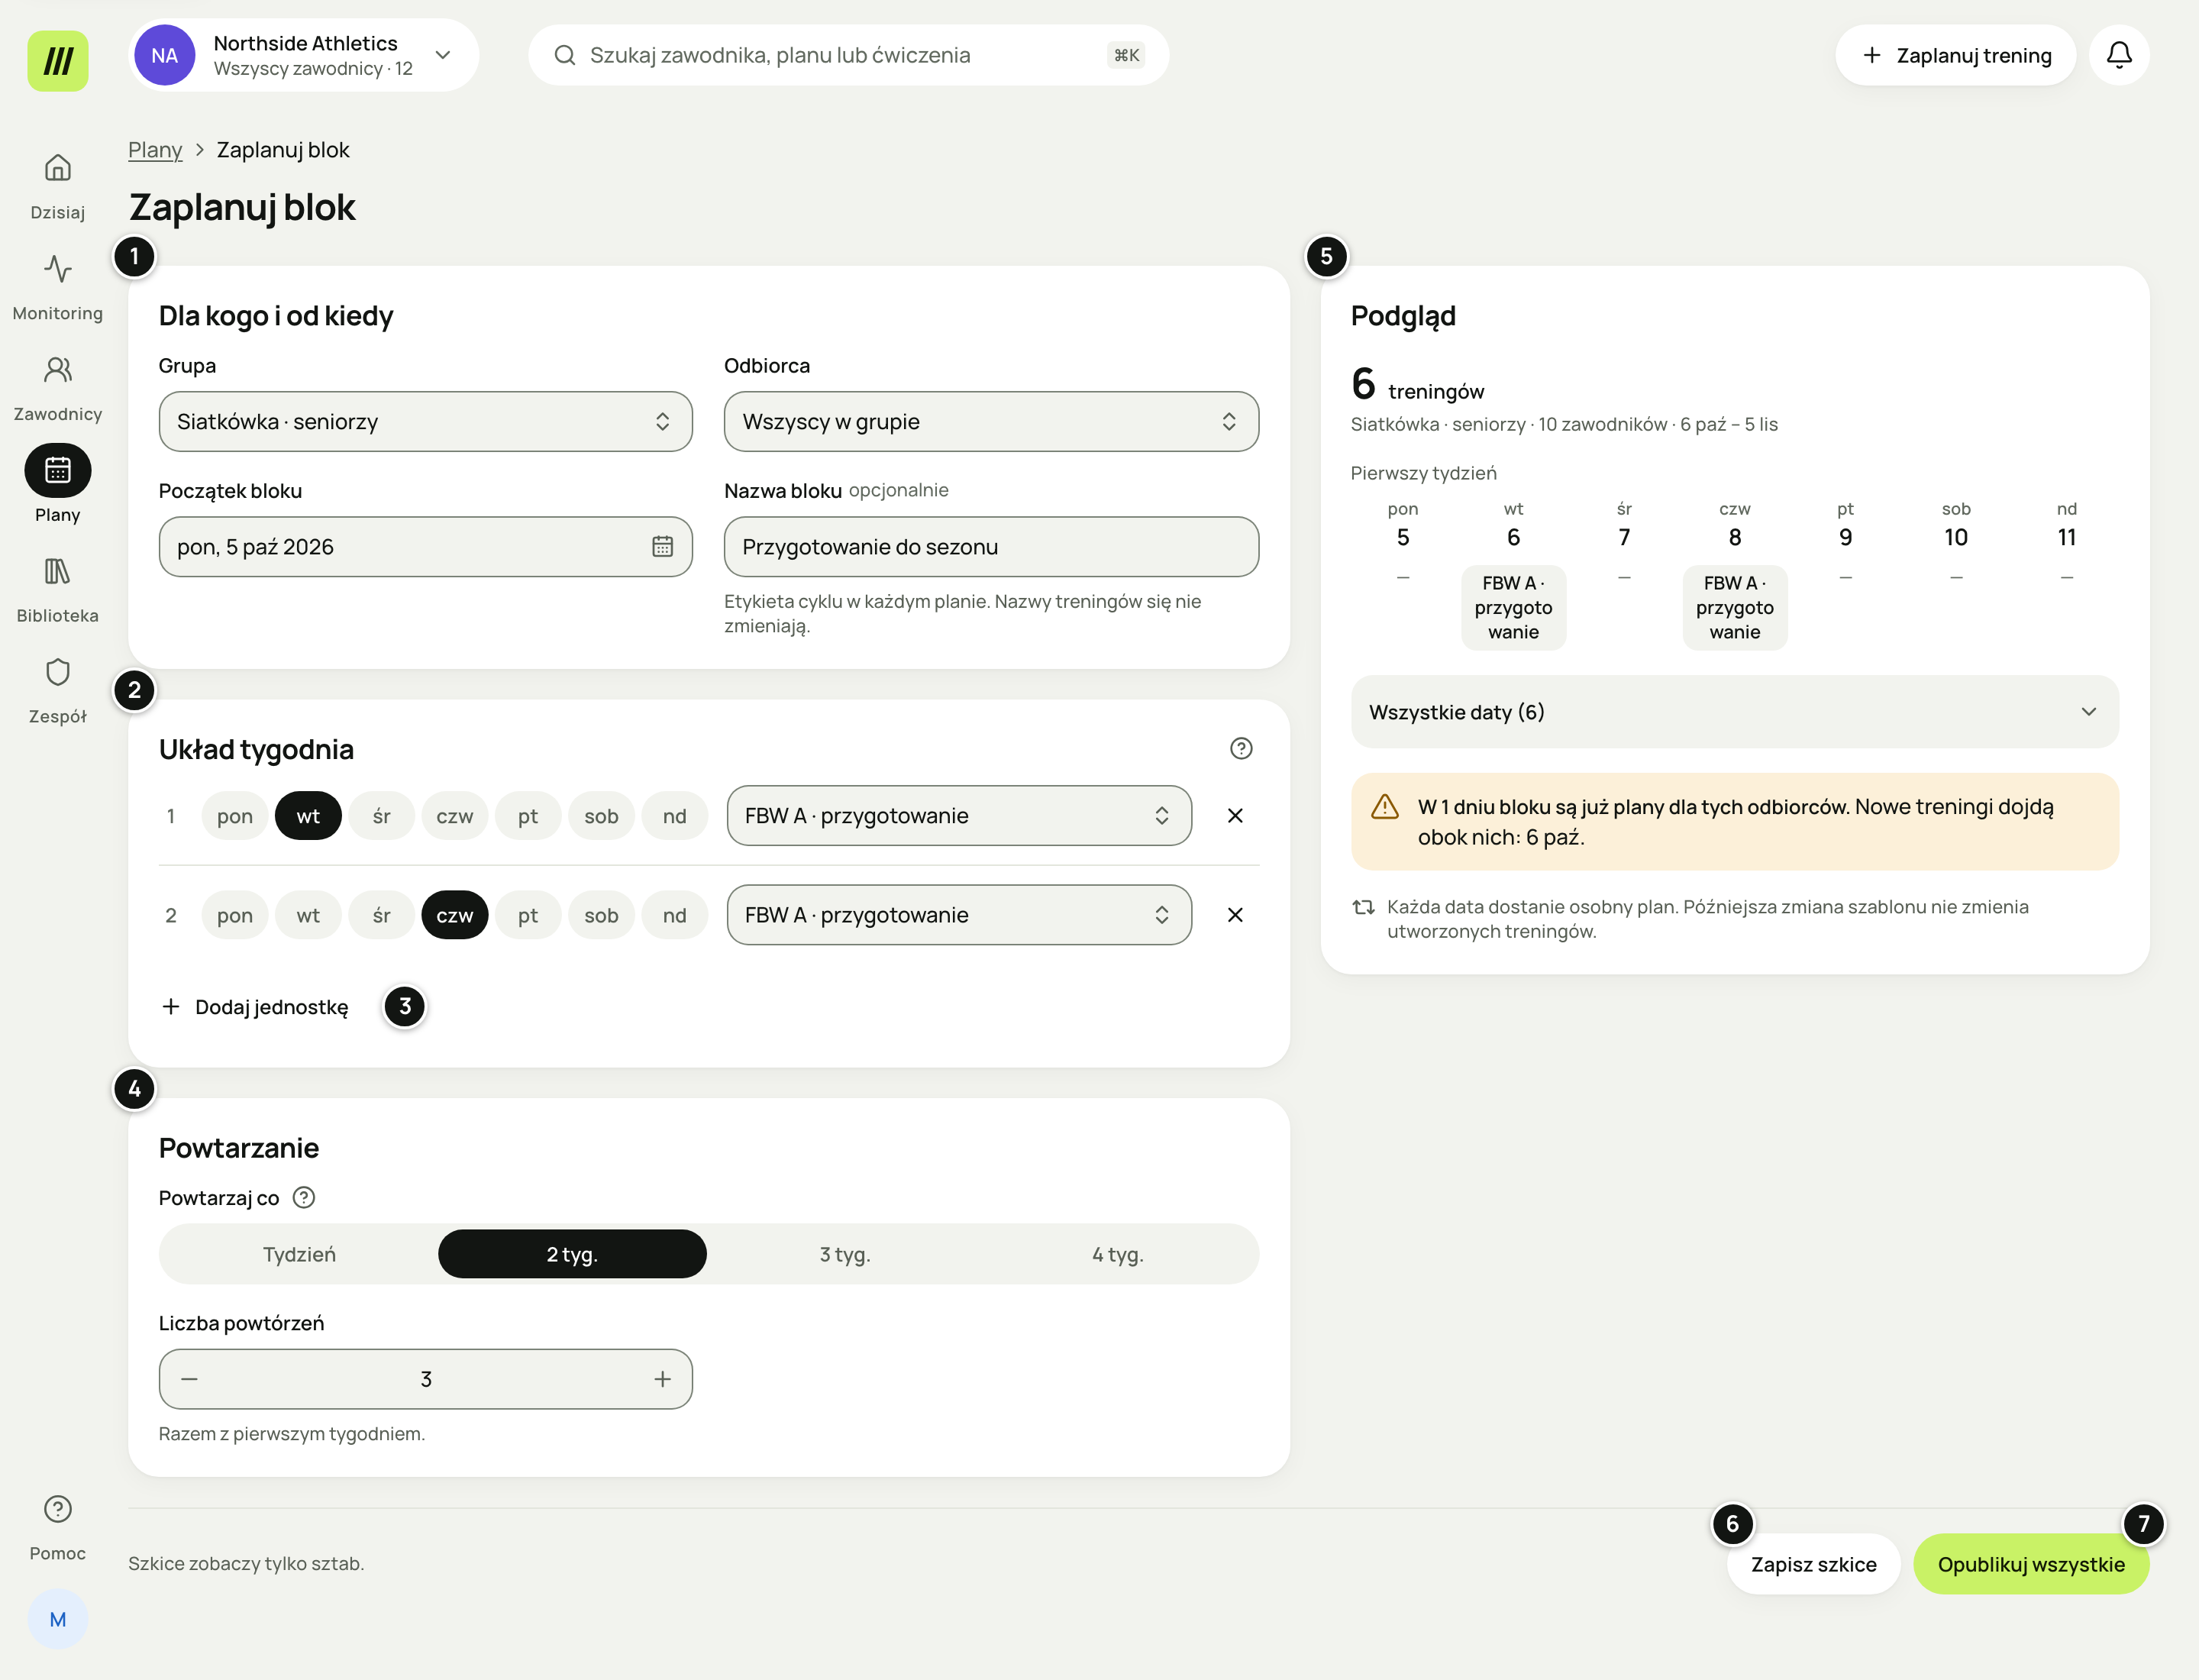Deselect wt in row 1
Image resolution: width=2199 pixels, height=1680 pixels.
308,815
